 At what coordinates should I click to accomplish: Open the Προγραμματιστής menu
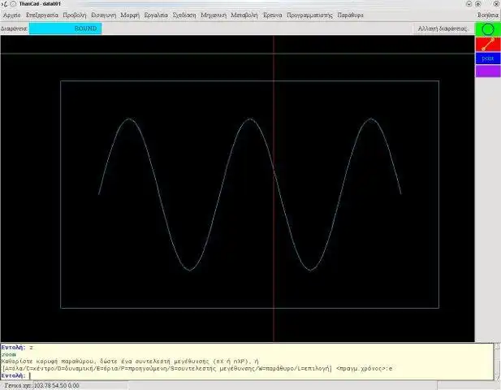coord(309,15)
